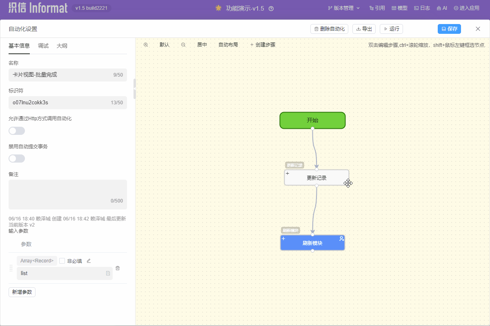Toggle 禁用自动提交事务 switch
The width and height of the screenshot is (490, 326).
(x=17, y=159)
